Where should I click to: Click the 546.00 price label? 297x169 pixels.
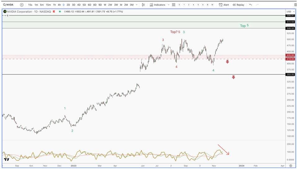(290, 29)
